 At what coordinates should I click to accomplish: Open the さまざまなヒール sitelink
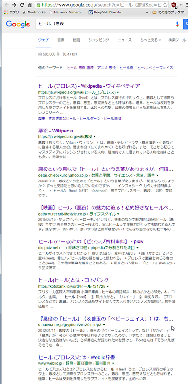click(x=62, y=119)
